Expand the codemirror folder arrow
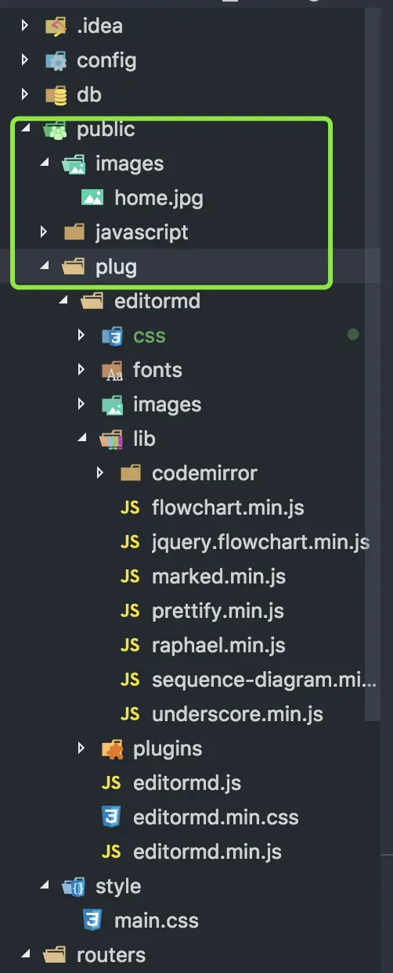 [102, 474]
